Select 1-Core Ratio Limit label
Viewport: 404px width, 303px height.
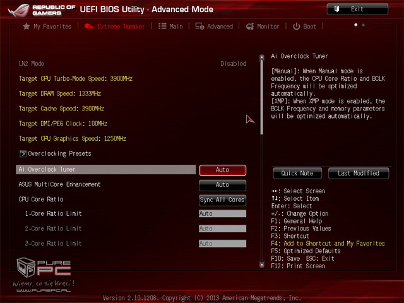tap(53, 213)
